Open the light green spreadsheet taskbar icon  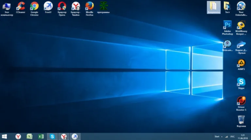tap(29, 136)
